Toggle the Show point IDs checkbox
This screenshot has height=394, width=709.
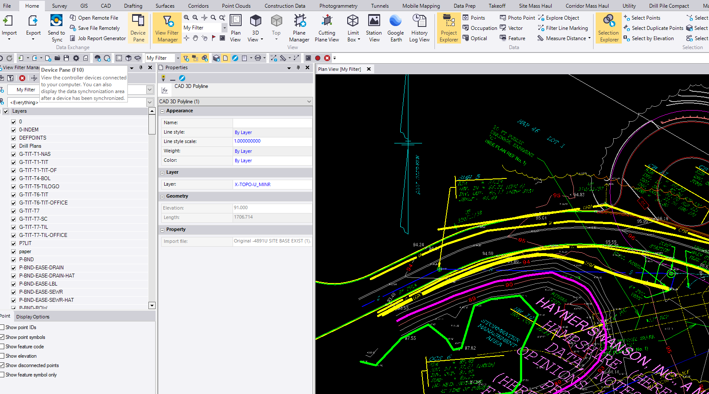click(2, 327)
